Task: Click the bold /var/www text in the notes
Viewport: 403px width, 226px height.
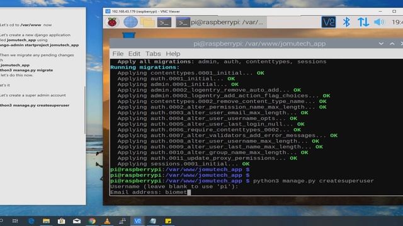Action: (x=31, y=25)
